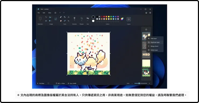Image resolution: width=199 pixels, height=103 pixels.
Task: Pick the orange color swatch
Action: pos(106,17)
